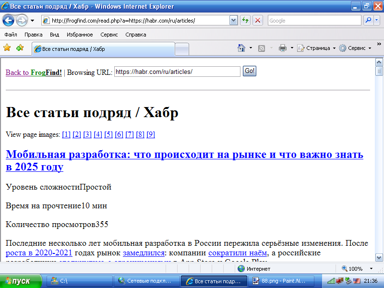Open page image link [5]

(x=108, y=134)
